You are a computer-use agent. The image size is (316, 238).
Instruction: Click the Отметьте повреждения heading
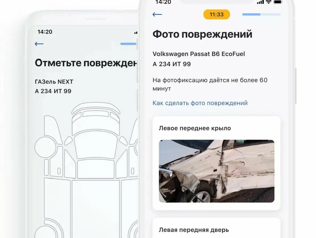tap(86, 63)
